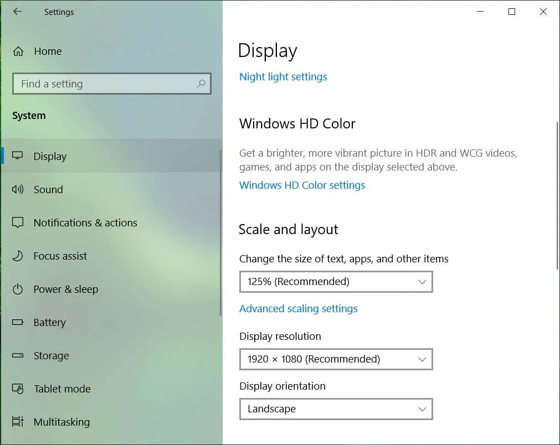
Task: Click the Display resolution label
Action: (x=280, y=336)
